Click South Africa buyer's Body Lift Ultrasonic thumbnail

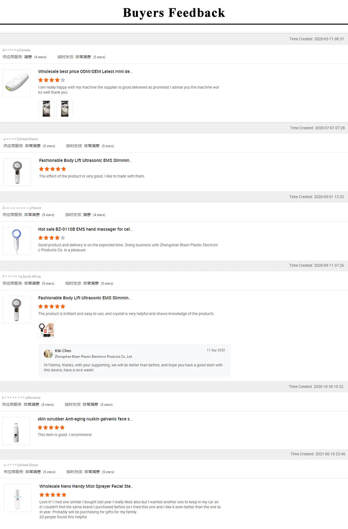click(x=16, y=310)
